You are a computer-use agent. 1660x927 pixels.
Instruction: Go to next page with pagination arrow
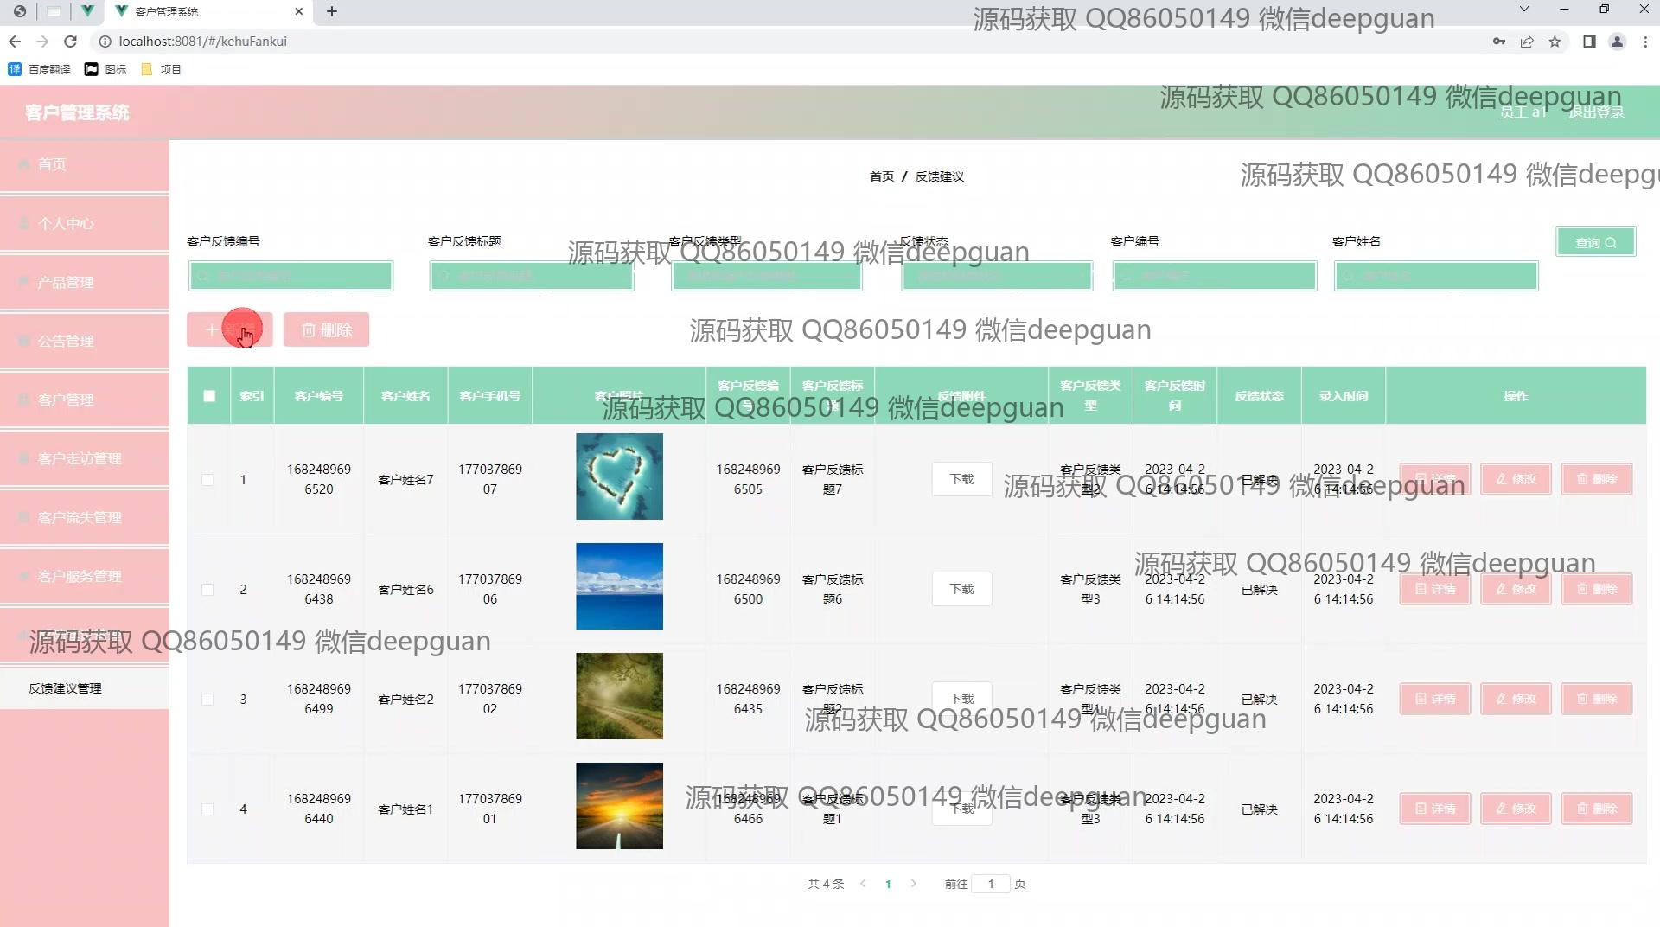click(914, 884)
